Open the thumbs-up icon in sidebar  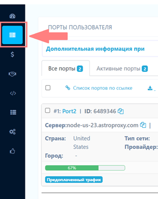12,151
